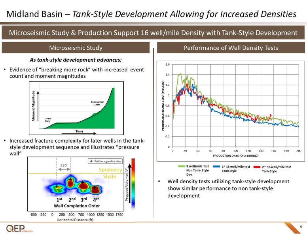Click the 2nd well completion label
The height and width of the screenshot is (237, 307).
[72, 199]
